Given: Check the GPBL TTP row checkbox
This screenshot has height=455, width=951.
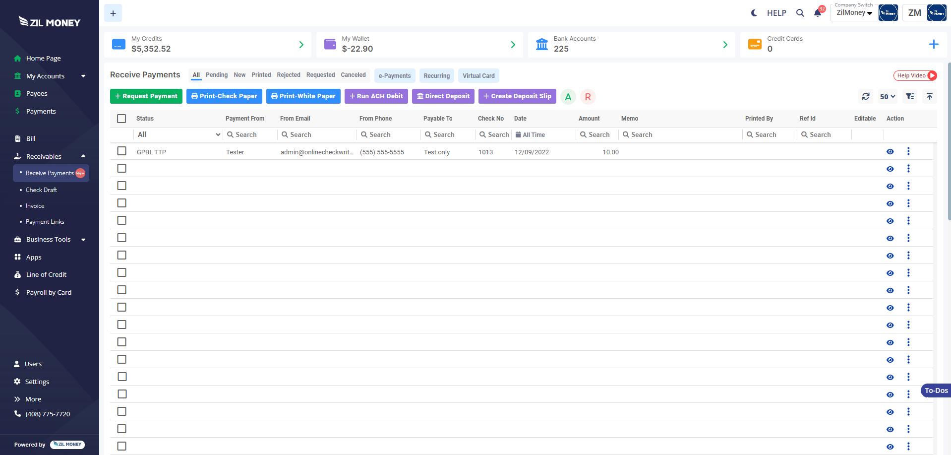Looking at the screenshot, I should click(121, 151).
